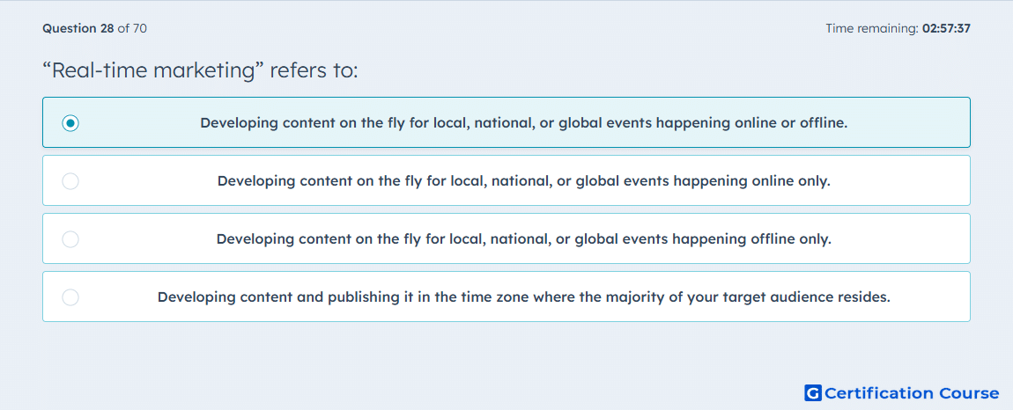
Task: Click the bold "Question 28" label
Action: click(x=78, y=28)
